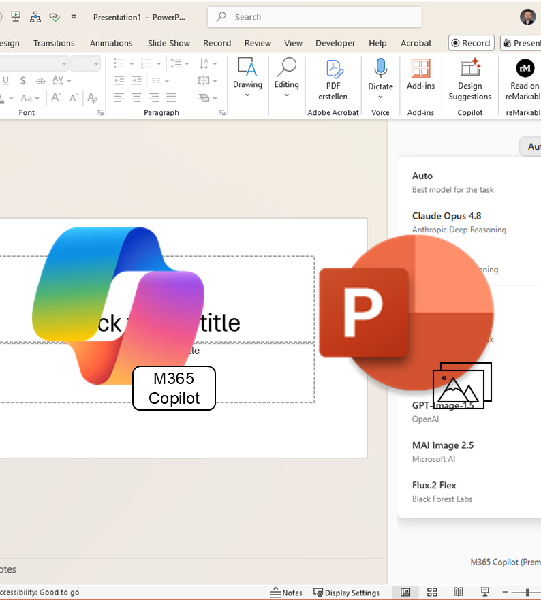This screenshot has height=600, width=541.
Task: Open the font size dropdown
Action: pos(95,63)
